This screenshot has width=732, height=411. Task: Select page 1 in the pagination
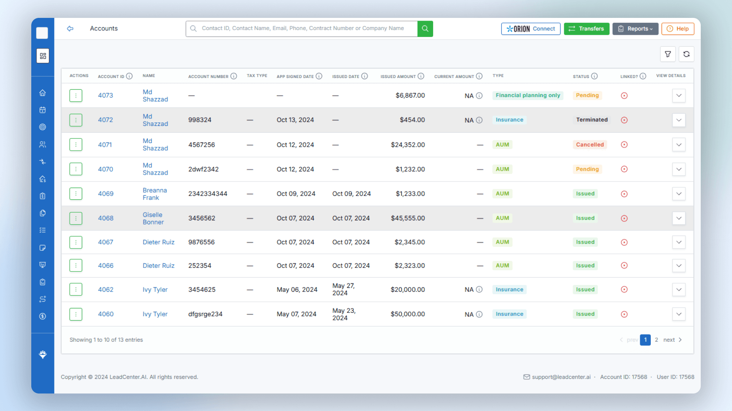(x=645, y=340)
